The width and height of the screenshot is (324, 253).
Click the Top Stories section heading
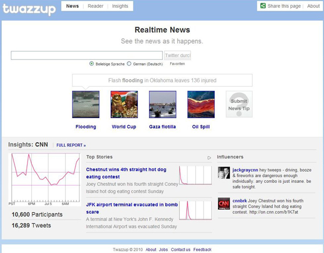click(99, 157)
